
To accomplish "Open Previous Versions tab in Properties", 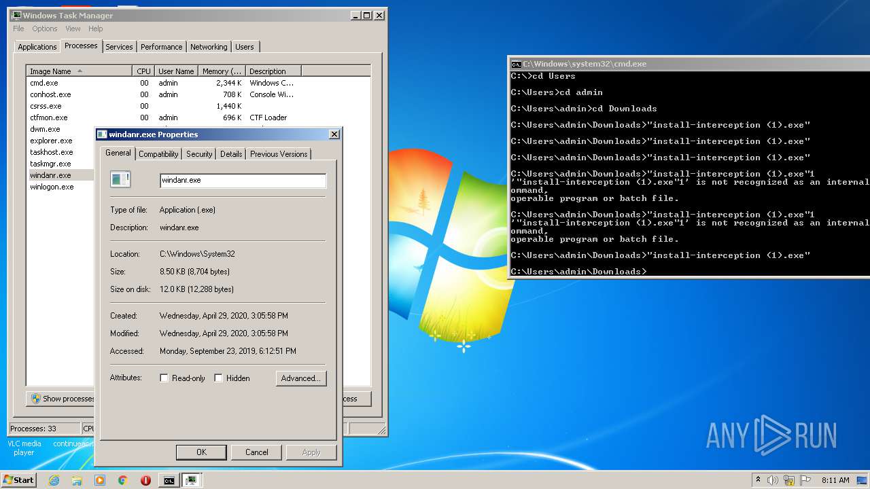I will (279, 154).
